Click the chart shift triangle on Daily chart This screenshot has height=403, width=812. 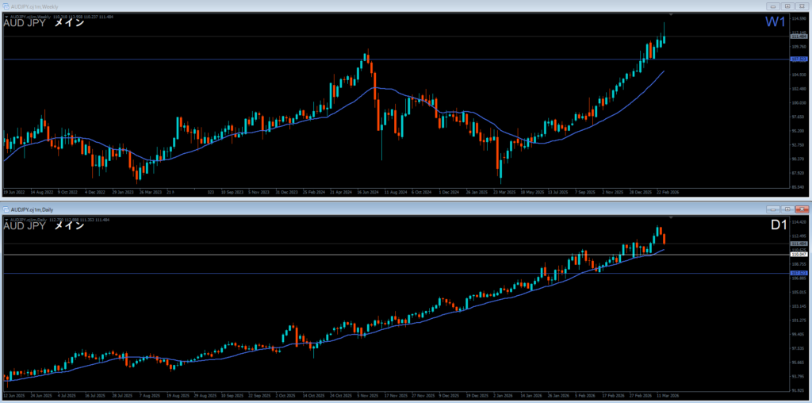click(672, 217)
